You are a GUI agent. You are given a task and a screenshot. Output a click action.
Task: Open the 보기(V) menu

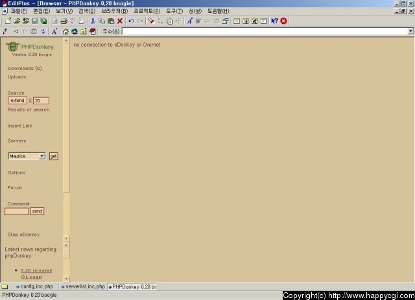point(64,11)
